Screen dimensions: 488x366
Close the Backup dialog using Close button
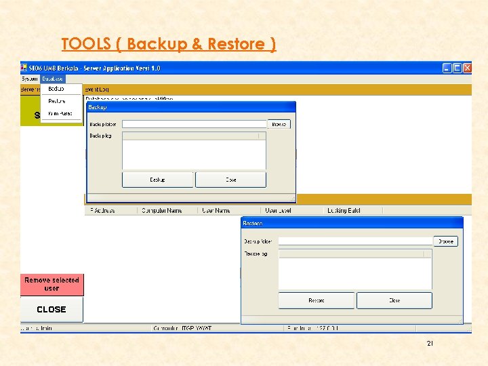[x=230, y=180]
